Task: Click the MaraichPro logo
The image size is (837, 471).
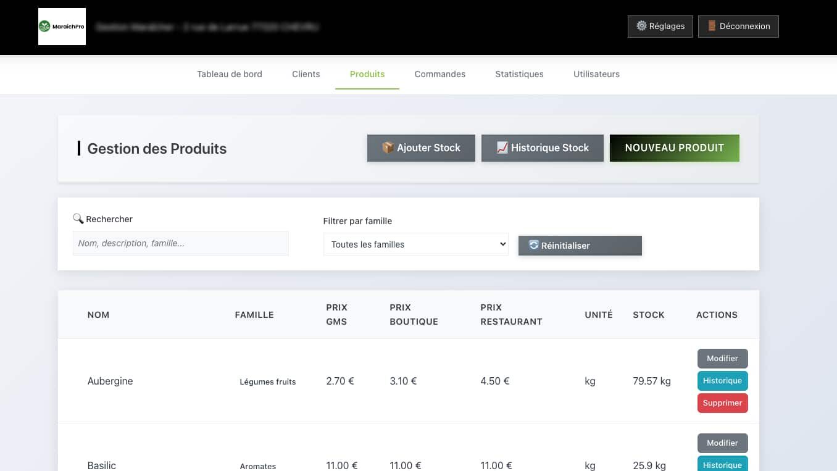Action: click(62, 27)
